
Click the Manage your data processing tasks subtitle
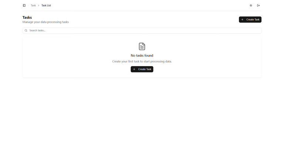(x=45, y=22)
